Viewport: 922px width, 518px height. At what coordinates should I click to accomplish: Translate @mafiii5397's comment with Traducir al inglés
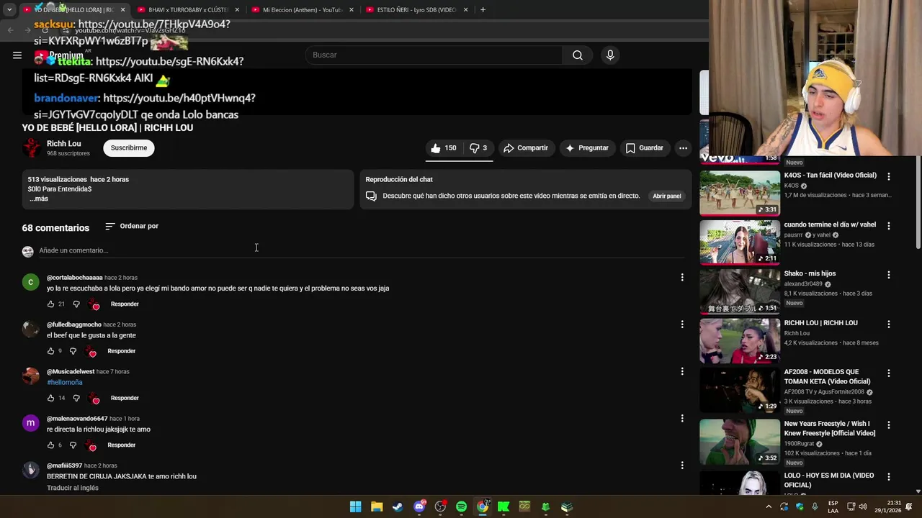[73, 488]
